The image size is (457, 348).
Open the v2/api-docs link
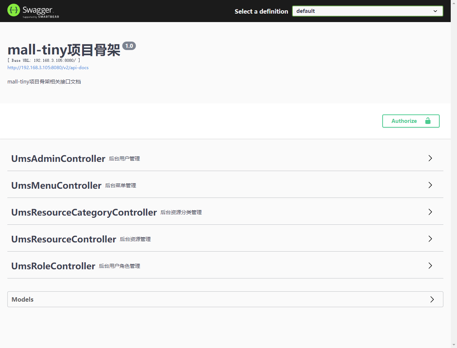[48, 68]
